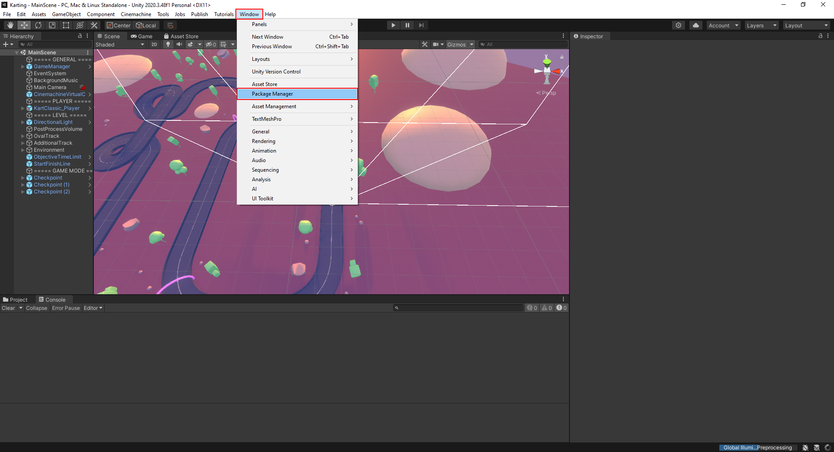Open the Cloud services icon
The height and width of the screenshot is (452, 834).
(x=696, y=25)
